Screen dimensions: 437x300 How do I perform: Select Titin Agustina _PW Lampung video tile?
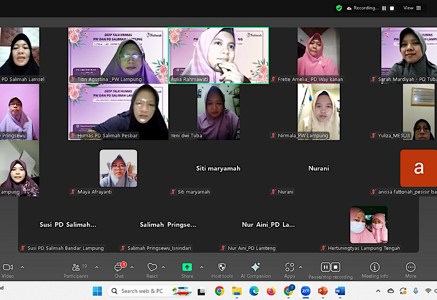[x=118, y=56]
